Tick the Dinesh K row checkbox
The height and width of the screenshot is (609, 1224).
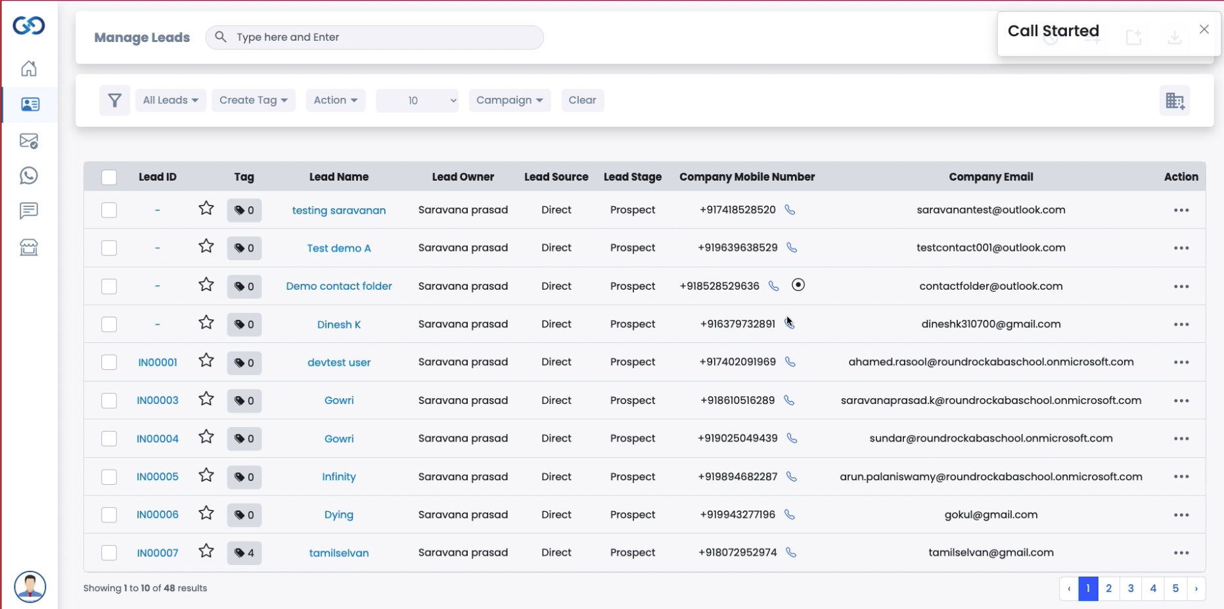109,325
